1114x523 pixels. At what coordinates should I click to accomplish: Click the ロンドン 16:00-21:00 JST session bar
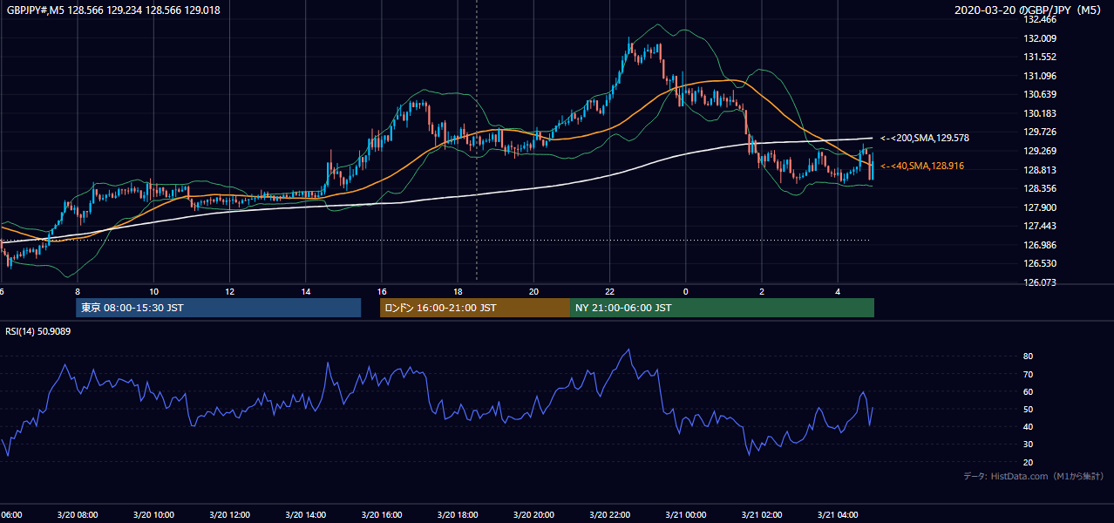475,308
